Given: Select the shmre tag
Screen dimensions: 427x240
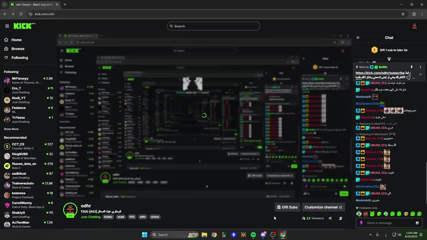Looking at the screenshot, I should [155, 217].
